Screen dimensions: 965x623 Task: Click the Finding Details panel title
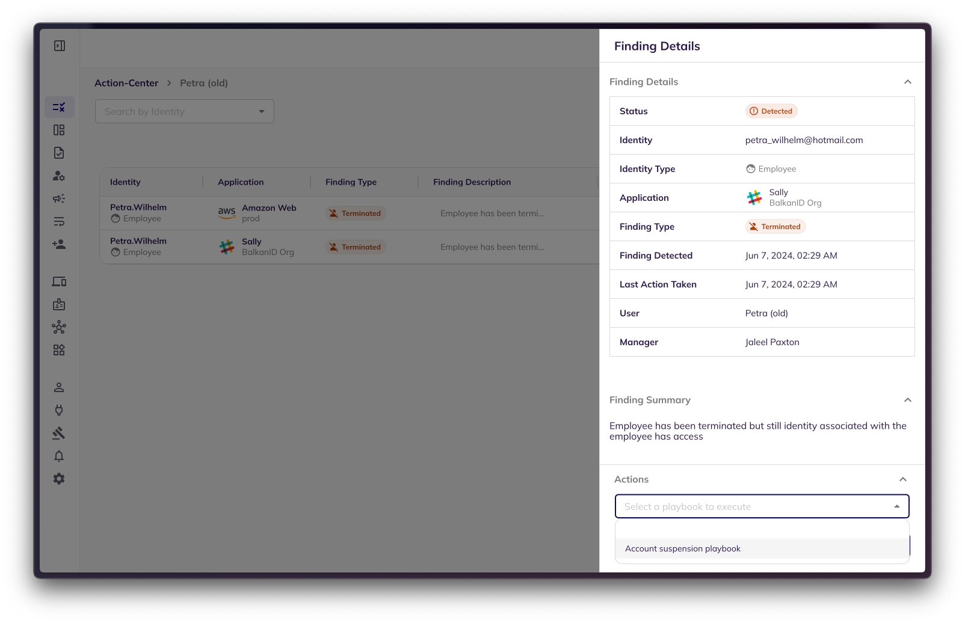coord(657,46)
